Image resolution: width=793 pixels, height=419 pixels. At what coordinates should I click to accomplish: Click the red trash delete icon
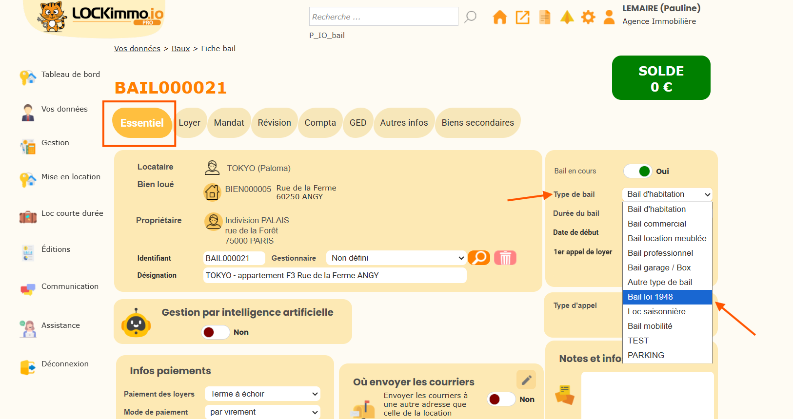[x=505, y=258]
